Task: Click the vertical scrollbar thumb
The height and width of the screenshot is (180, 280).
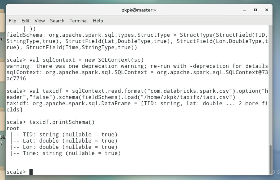Action: pos(271,160)
